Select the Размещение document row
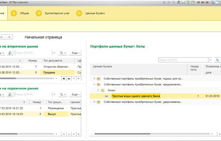Screen dimensions: 221x141 pos(41,108)
